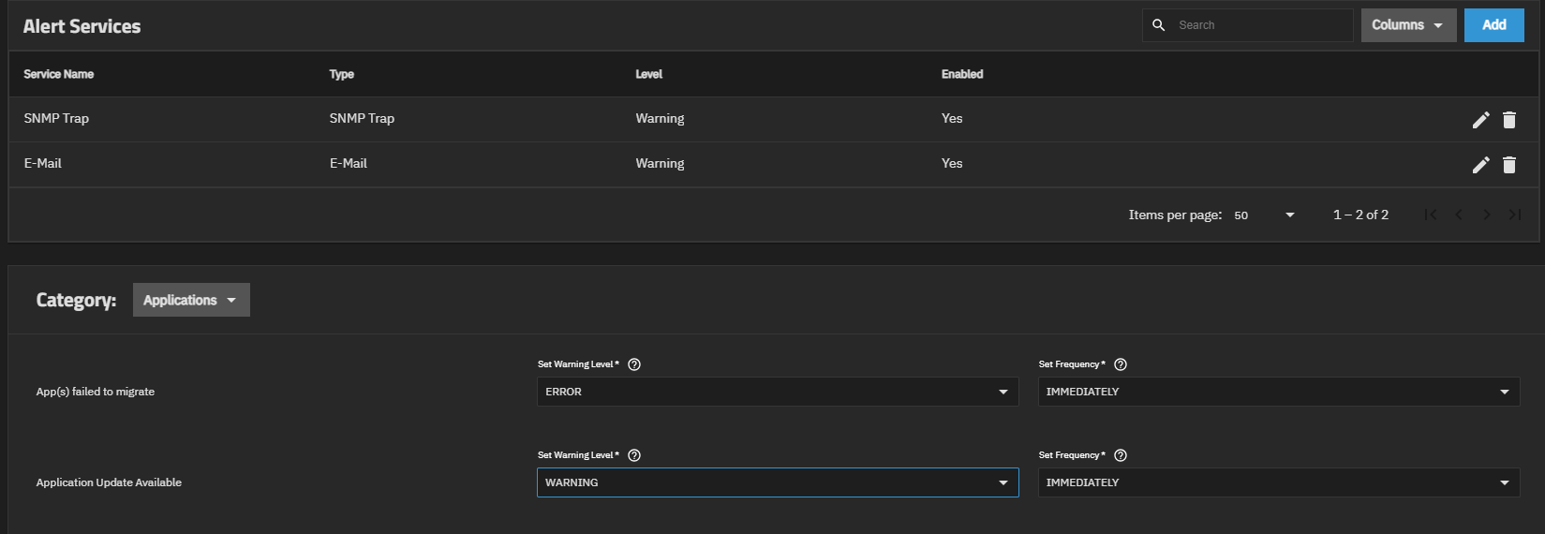The image size is (1545, 534).
Task: Delete the SNMP Trap alert service
Action: (x=1509, y=120)
